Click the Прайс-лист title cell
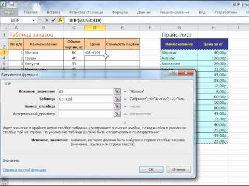249x186 pixels. 177,35
